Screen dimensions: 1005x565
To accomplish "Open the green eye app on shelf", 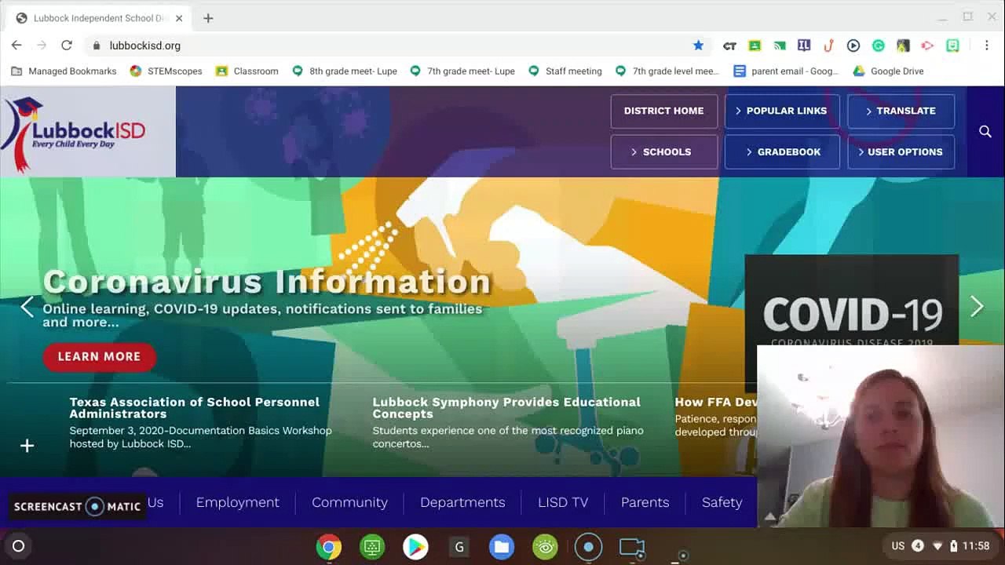I will [545, 547].
